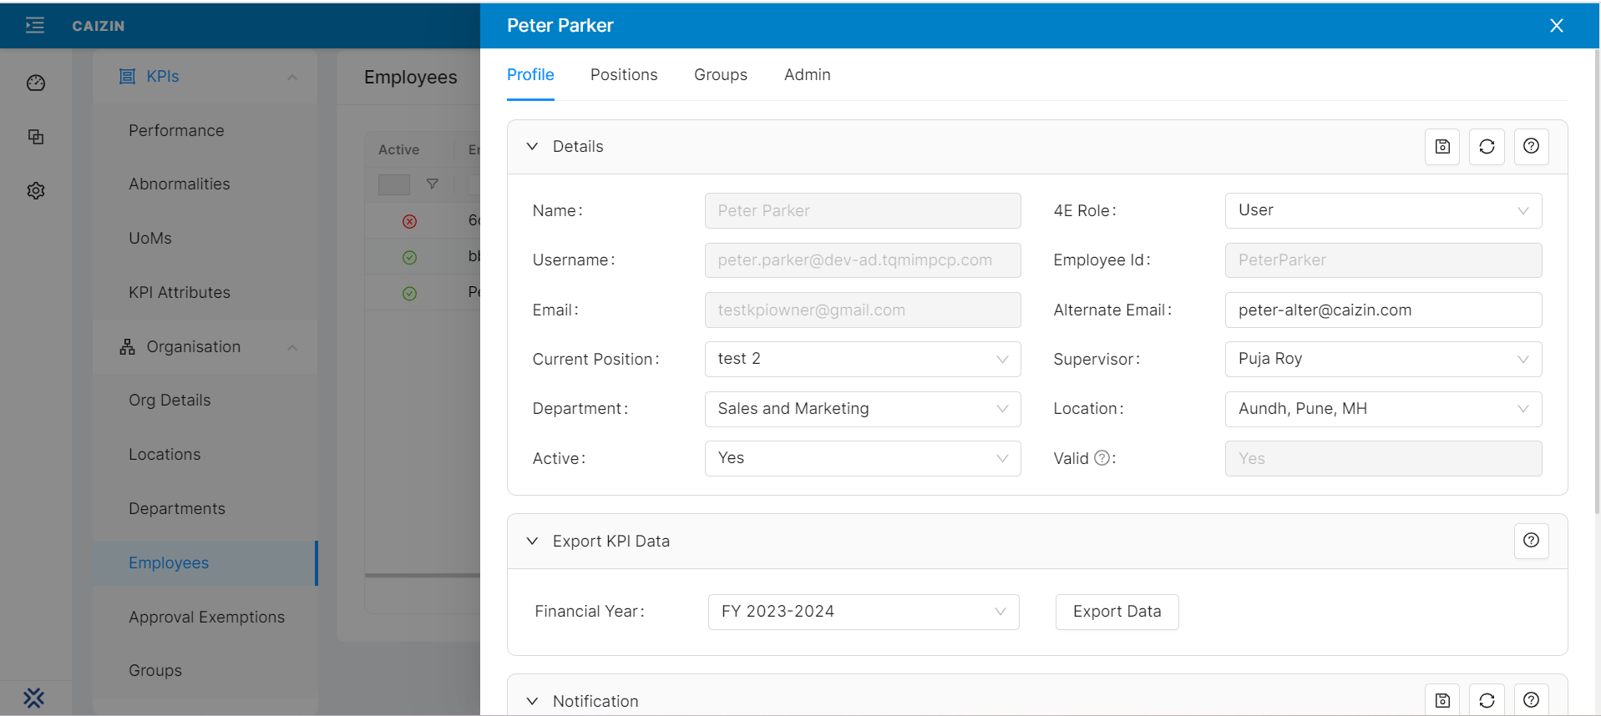This screenshot has height=716, width=1601.
Task: Open the 4E Role dropdown
Action: [1382, 210]
